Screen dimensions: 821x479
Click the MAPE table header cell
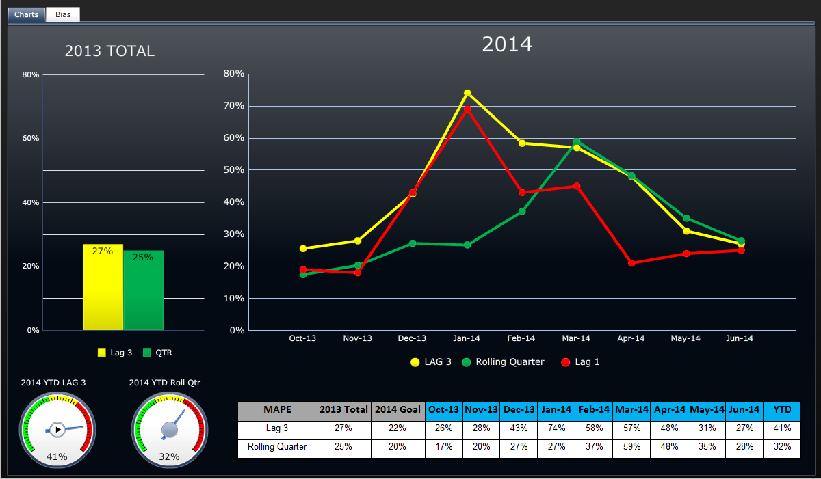point(277,411)
